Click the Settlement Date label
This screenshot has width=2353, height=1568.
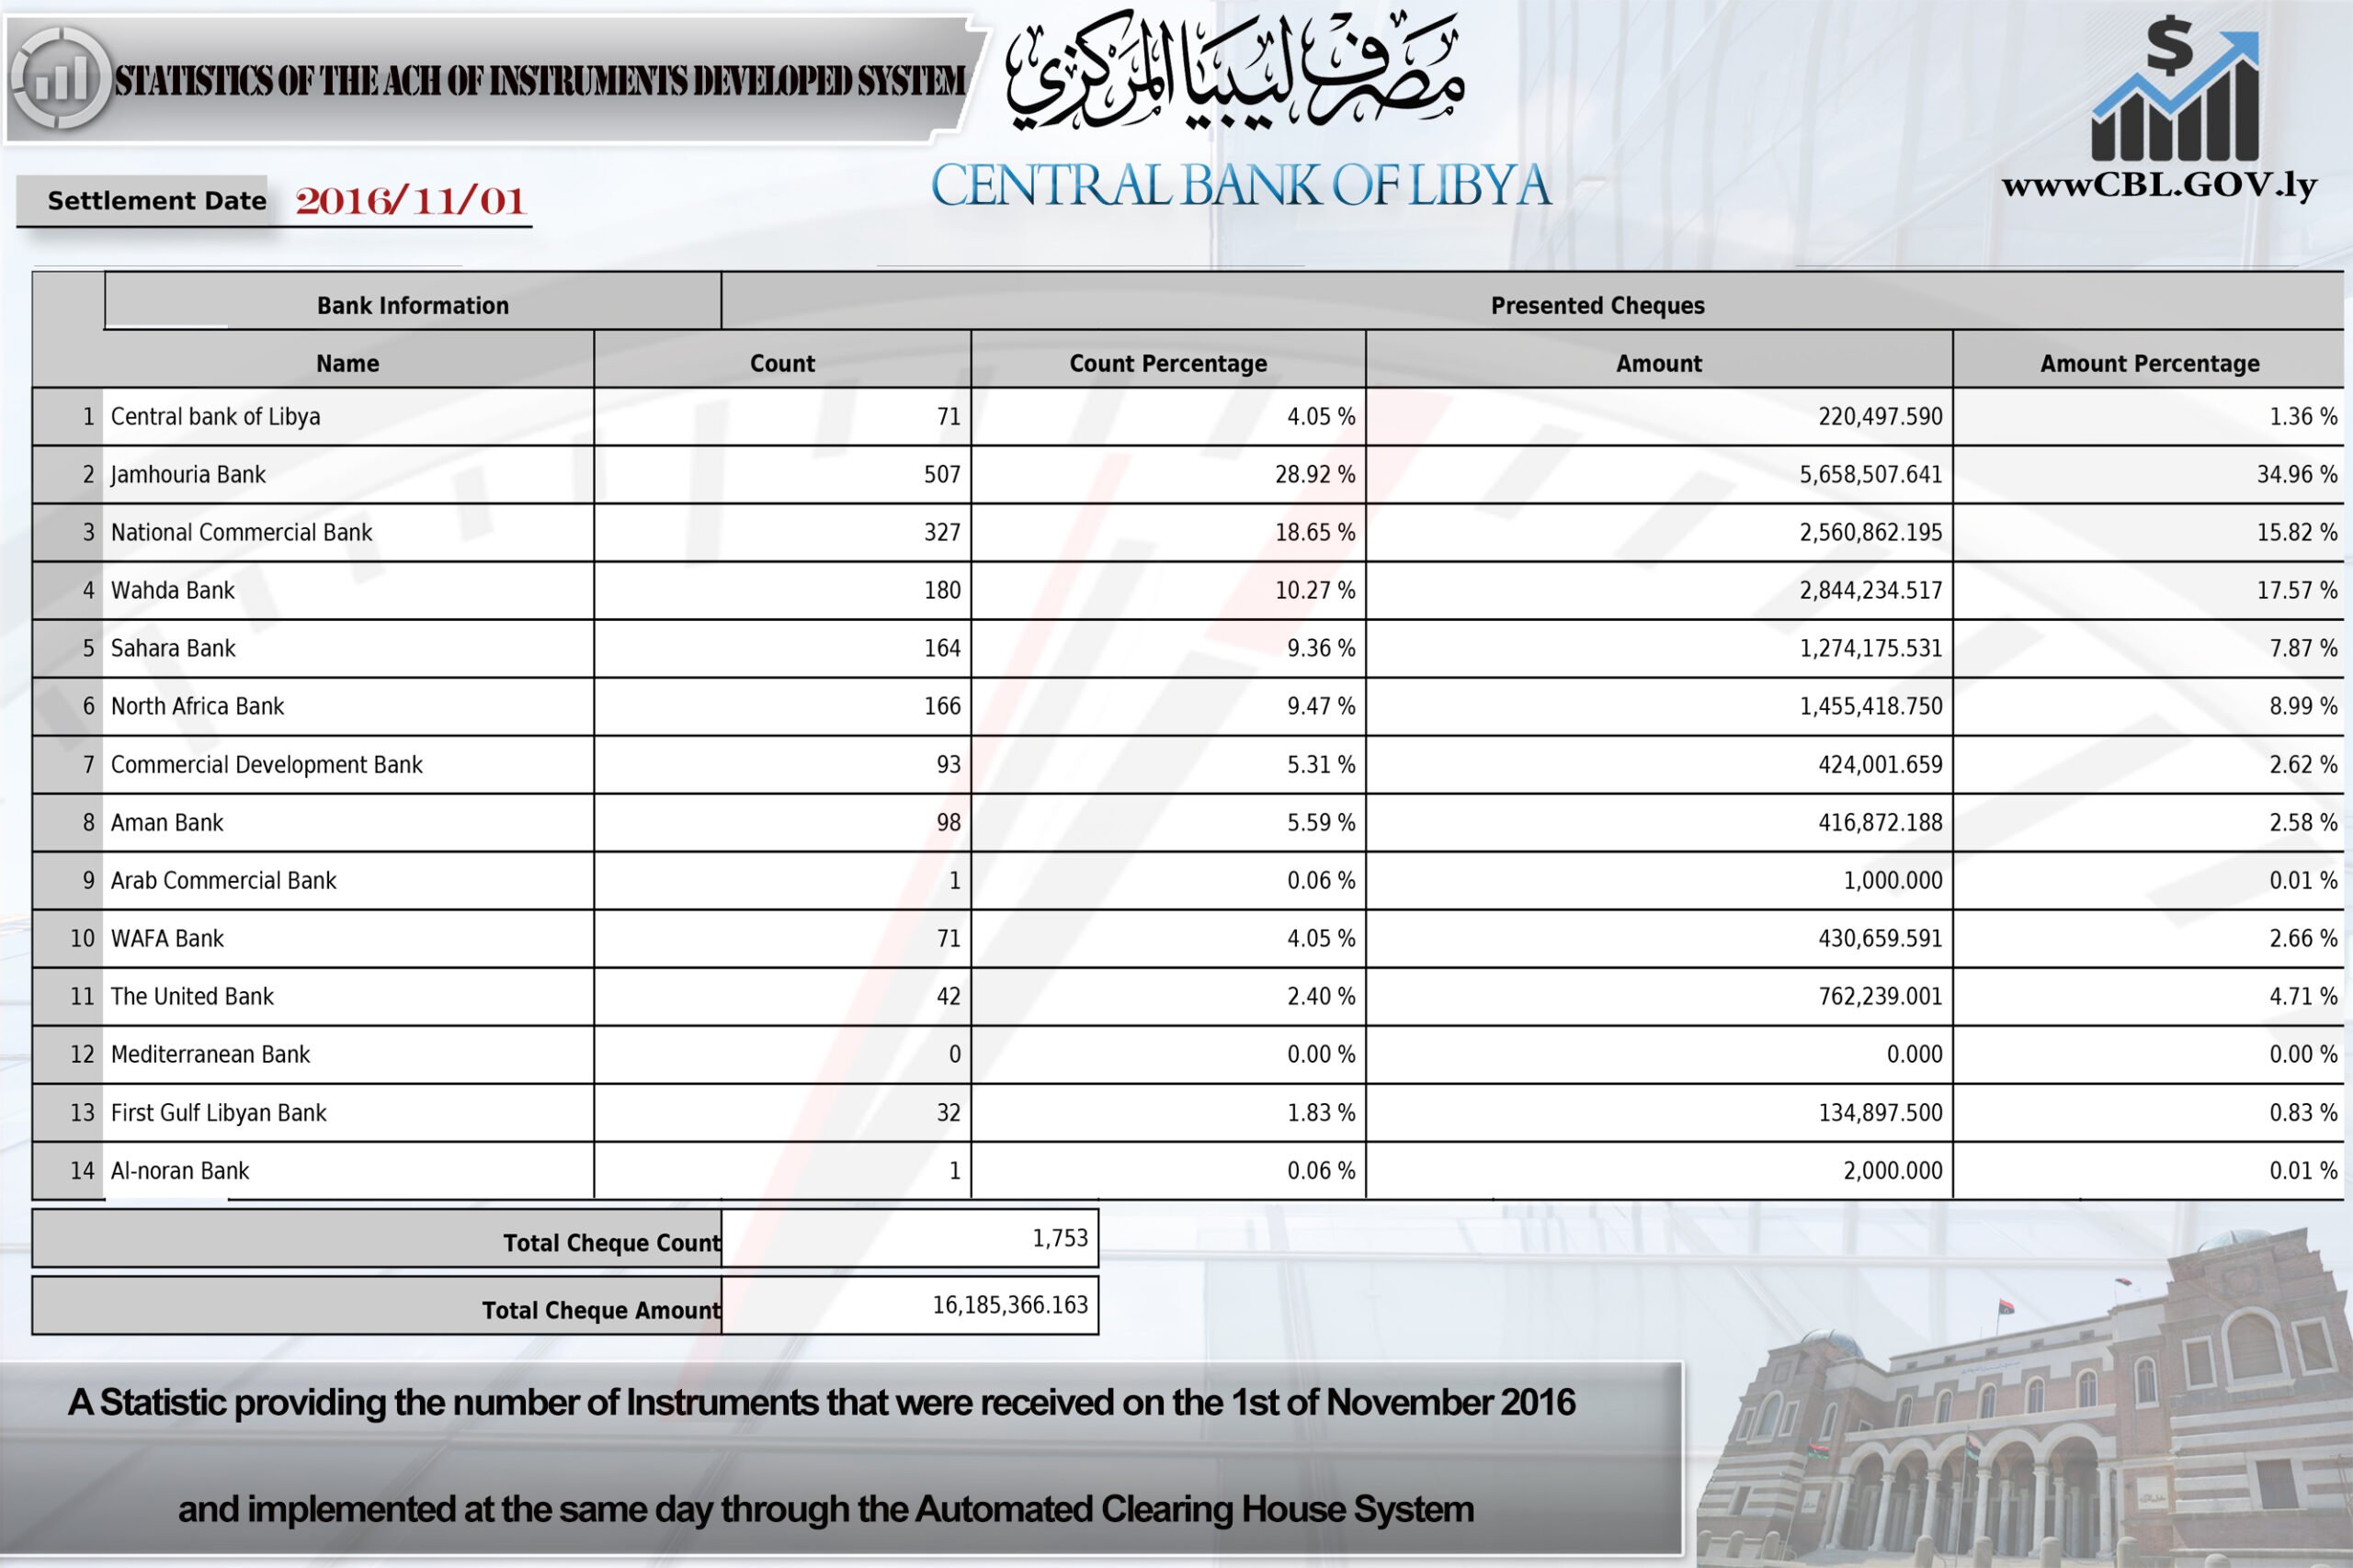click(x=157, y=200)
